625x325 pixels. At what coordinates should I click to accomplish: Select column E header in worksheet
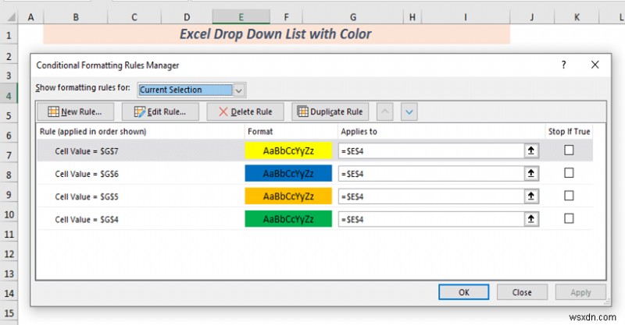(241, 17)
